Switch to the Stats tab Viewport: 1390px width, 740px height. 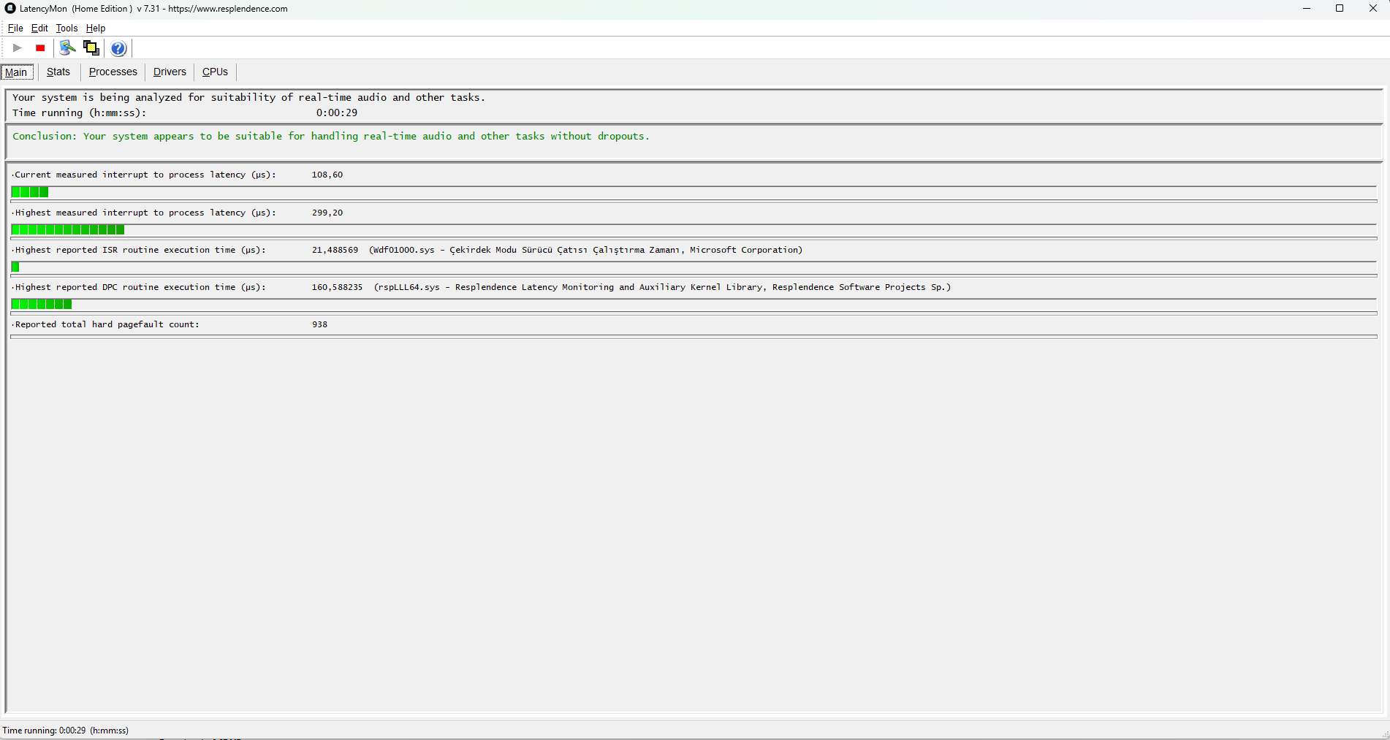pos(58,72)
